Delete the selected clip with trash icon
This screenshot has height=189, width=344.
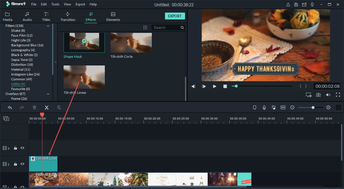pyautogui.click(x=34, y=107)
